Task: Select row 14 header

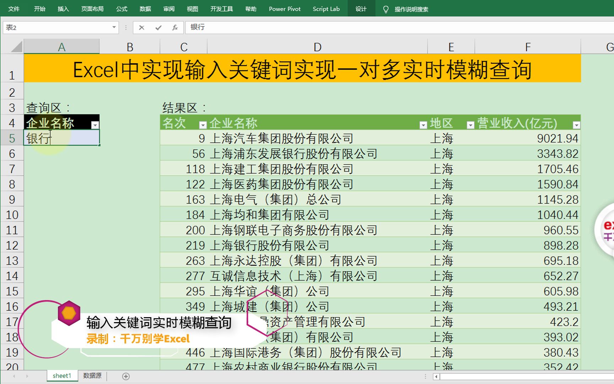Action: point(12,276)
